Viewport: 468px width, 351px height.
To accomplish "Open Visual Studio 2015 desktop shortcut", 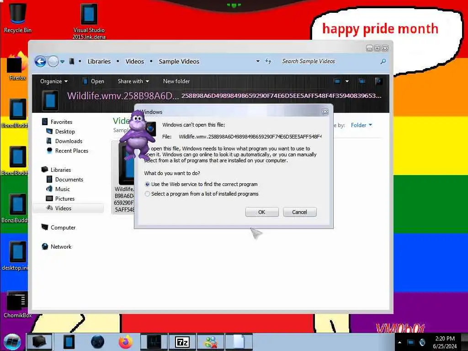I will (x=89, y=21).
